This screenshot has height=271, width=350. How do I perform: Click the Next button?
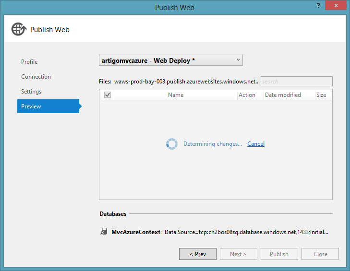(239, 254)
